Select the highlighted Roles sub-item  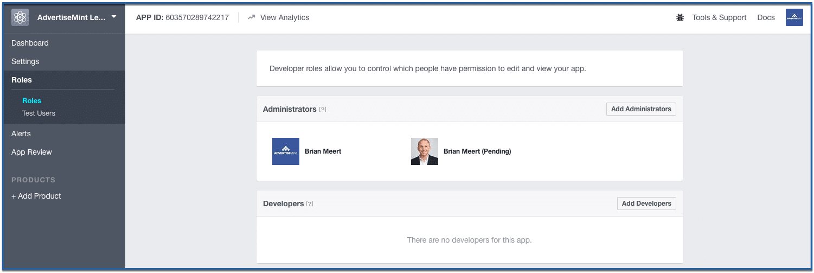click(x=31, y=100)
